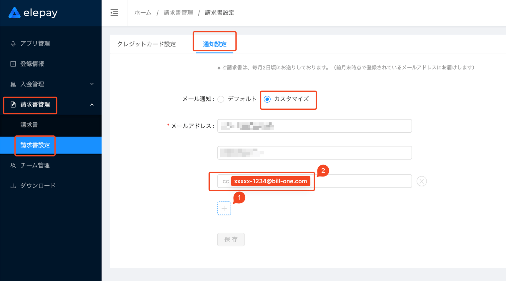Image resolution: width=506 pixels, height=281 pixels.
Task: Remove the cc email with the X button
Action: [422, 181]
